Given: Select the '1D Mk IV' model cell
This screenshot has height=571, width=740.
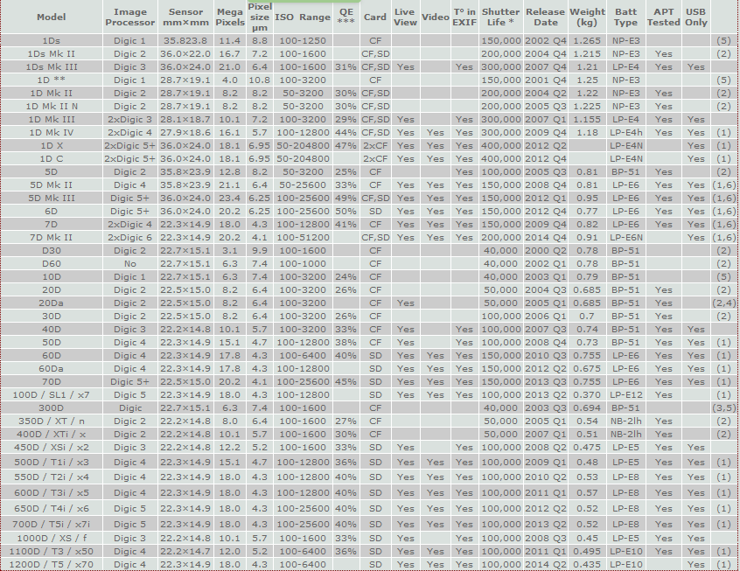Looking at the screenshot, I should click(51, 133).
